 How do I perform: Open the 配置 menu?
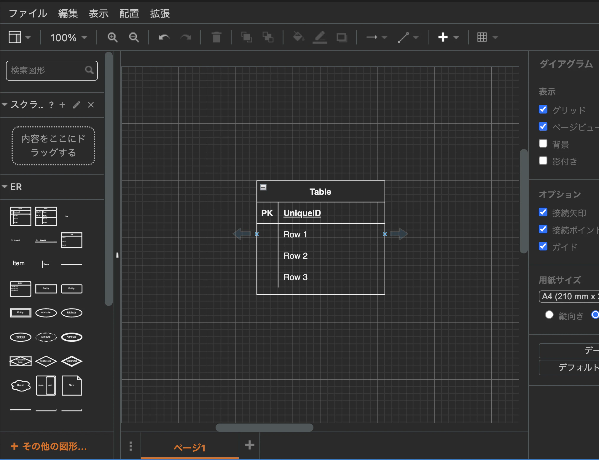129,13
